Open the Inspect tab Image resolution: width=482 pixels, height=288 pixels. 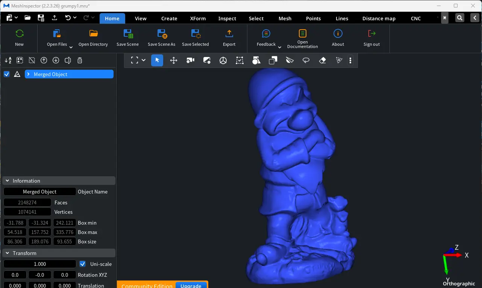(227, 18)
